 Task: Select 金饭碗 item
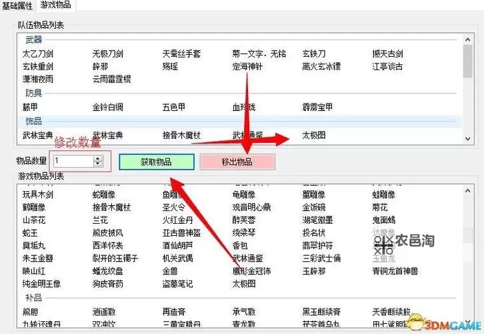(x=314, y=207)
